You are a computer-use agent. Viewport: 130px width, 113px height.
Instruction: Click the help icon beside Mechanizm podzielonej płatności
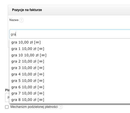click(x=61, y=107)
